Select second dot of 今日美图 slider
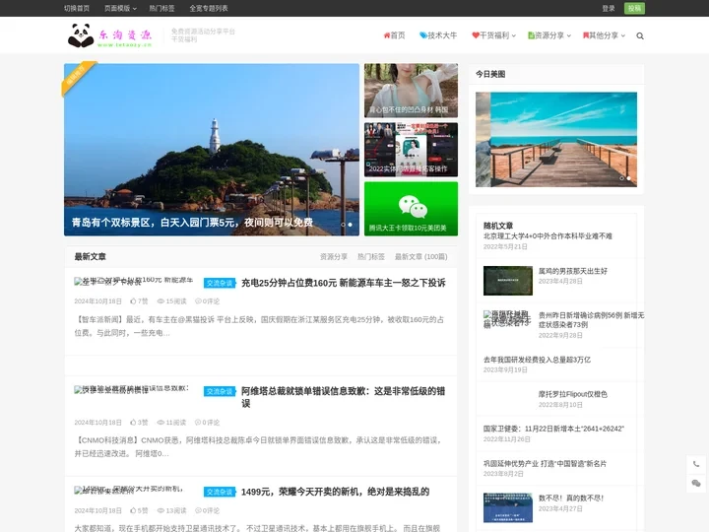This screenshot has width=709, height=532. point(628,178)
